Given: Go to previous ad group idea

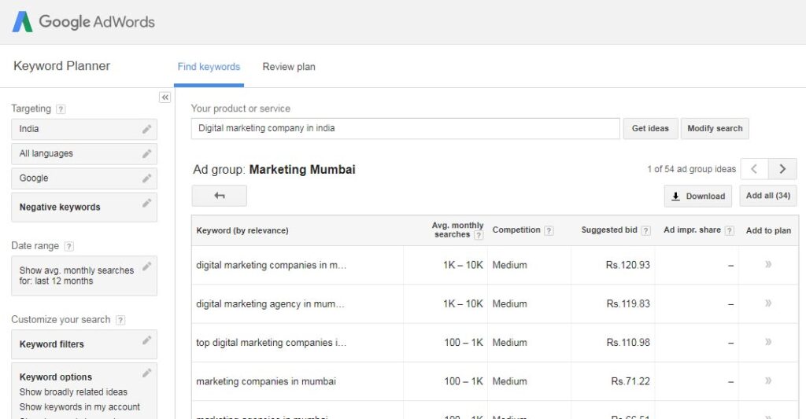Looking at the screenshot, I should coord(754,169).
